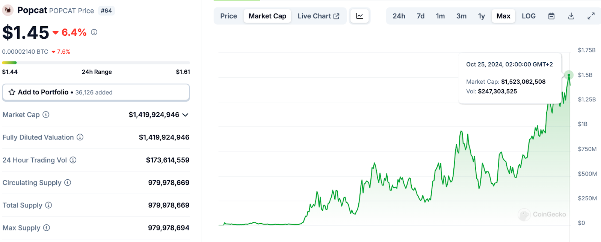Open Circulating Supply info icon
The height and width of the screenshot is (242, 601).
(68, 182)
